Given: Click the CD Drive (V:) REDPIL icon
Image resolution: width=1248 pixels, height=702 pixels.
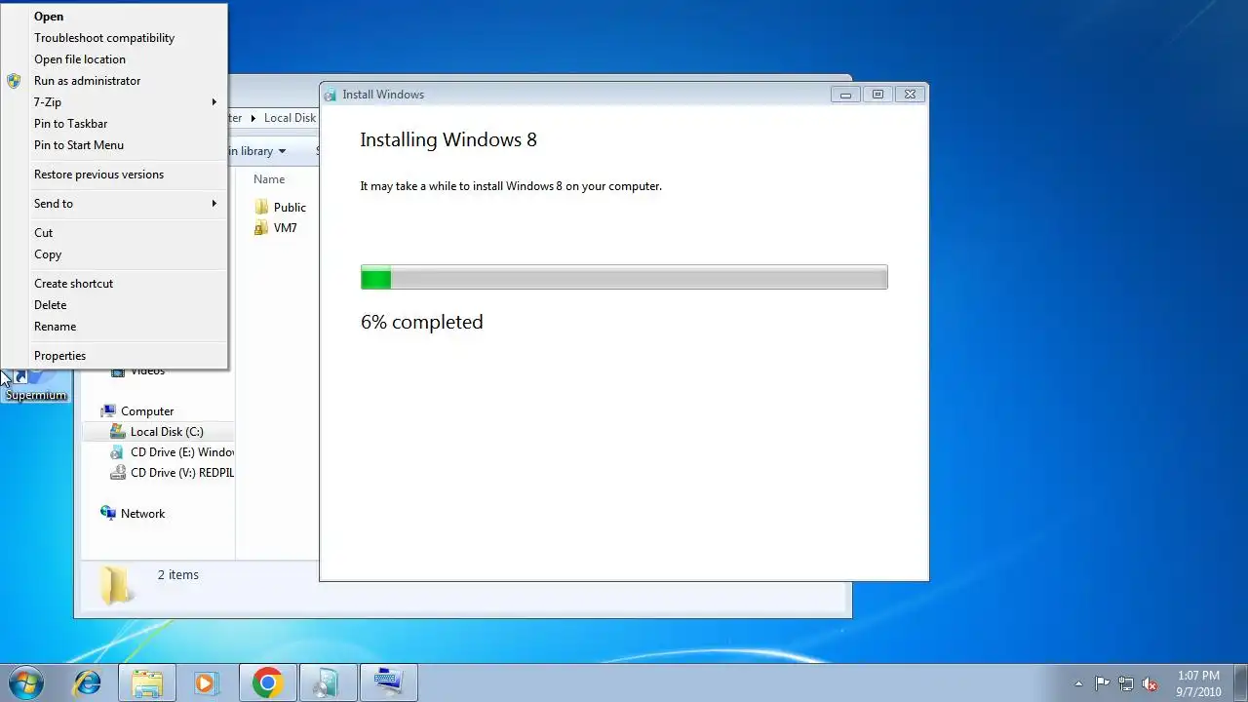Looking at the screenshot, I should click(x=118, y=472).
